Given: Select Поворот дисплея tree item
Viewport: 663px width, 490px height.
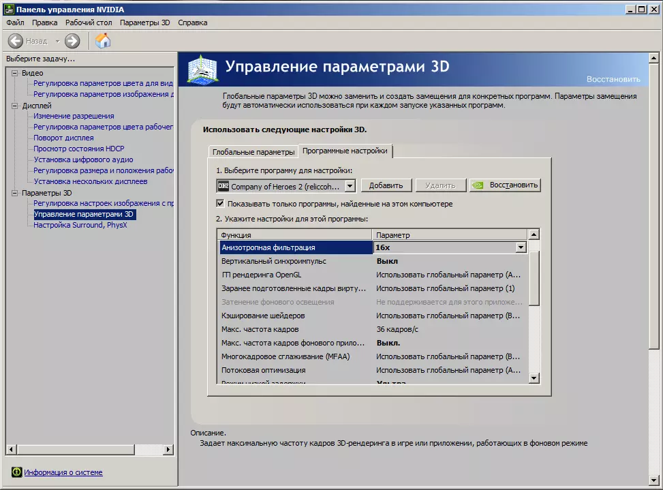Looking at the screenshot, I should point(63,138).
